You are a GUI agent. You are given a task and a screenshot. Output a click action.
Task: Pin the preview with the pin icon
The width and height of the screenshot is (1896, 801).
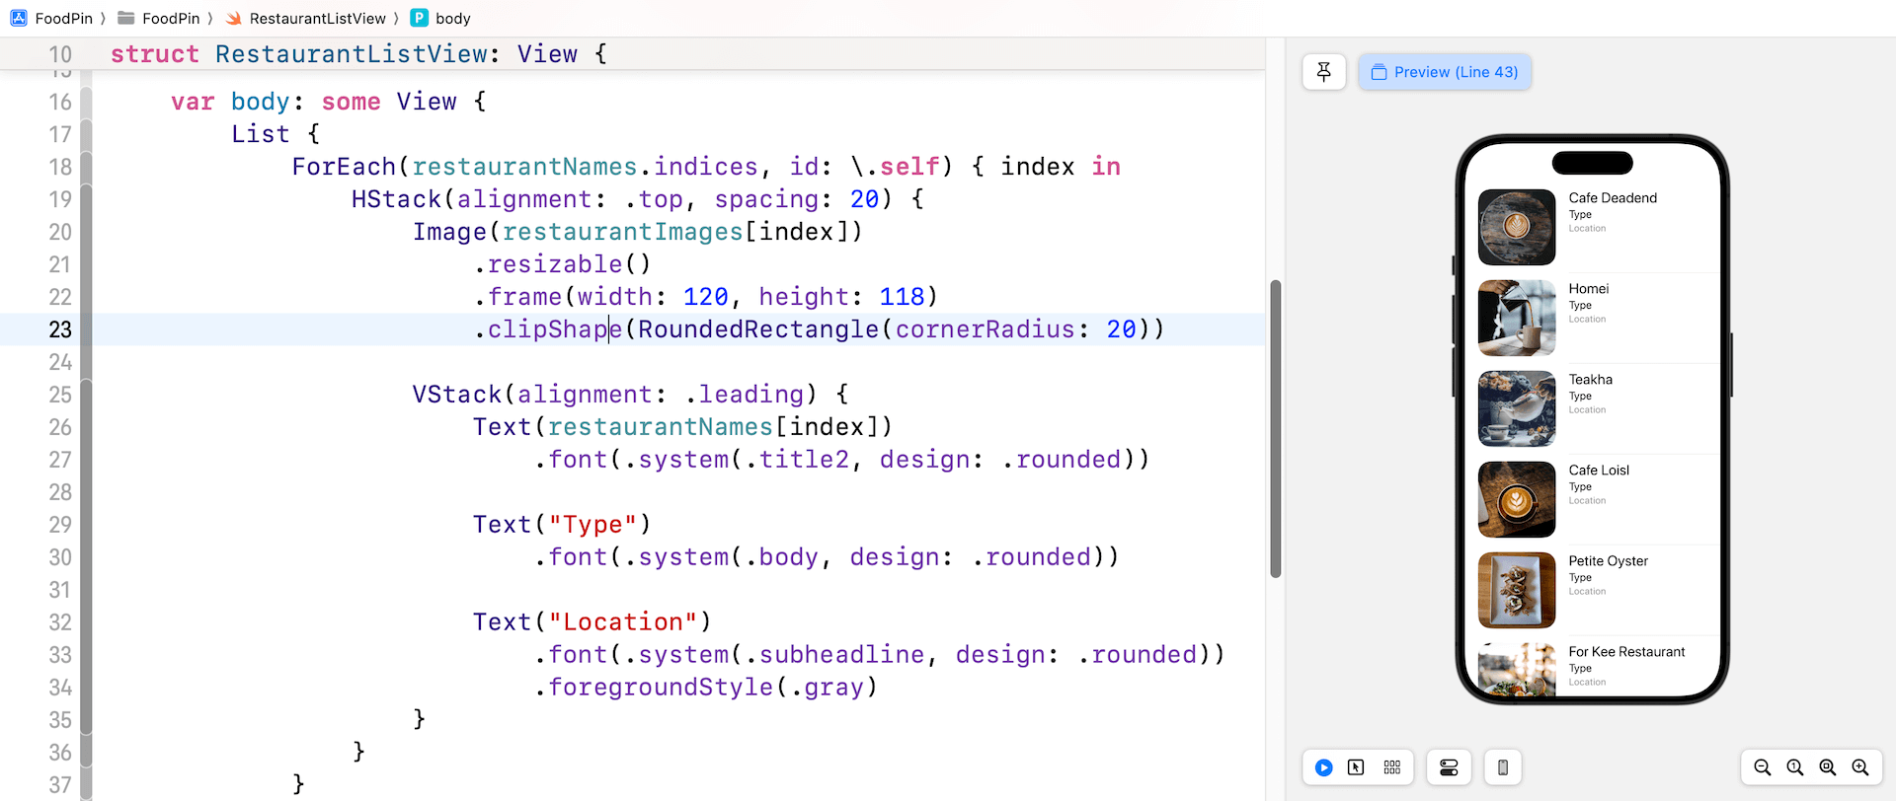pos(1323,72)
